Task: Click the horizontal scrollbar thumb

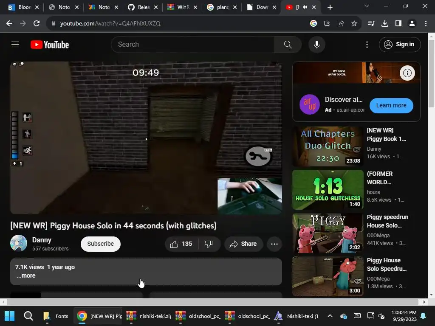Action: 213,302
